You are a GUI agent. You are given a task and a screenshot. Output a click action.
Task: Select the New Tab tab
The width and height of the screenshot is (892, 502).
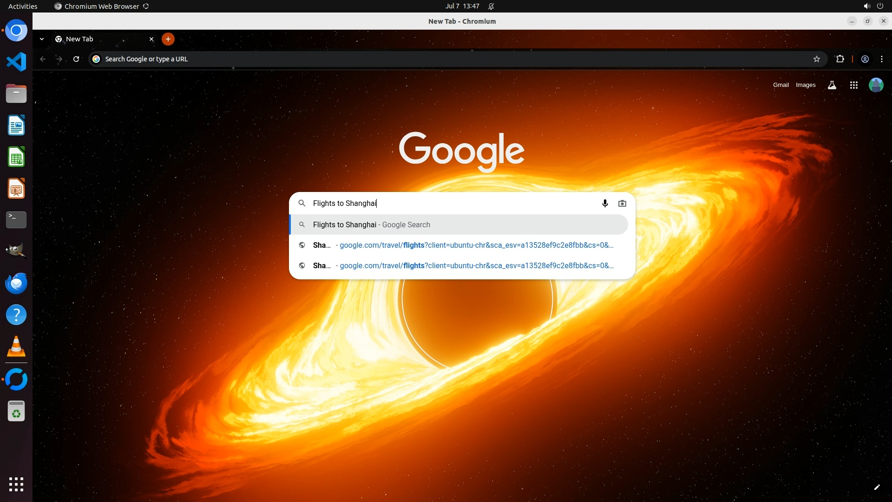[x=93, y=39]
